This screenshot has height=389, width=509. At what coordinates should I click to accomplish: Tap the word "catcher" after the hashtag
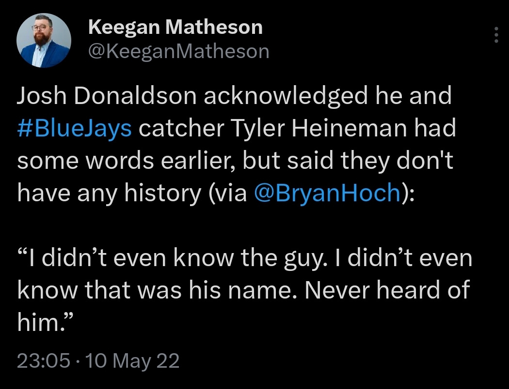pyautogui.click(x=181, y=128)
